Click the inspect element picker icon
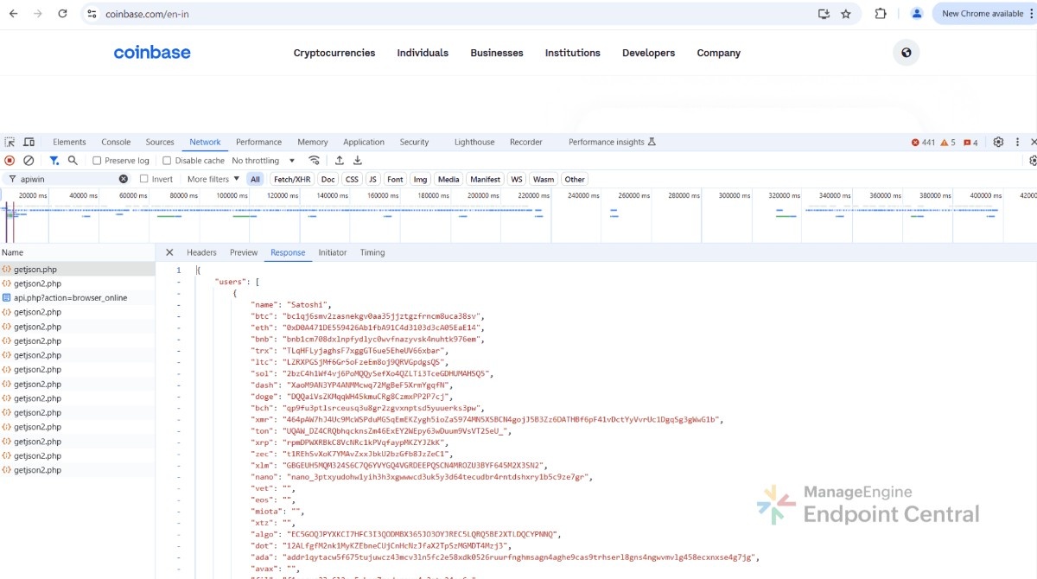 coord(10,143)
